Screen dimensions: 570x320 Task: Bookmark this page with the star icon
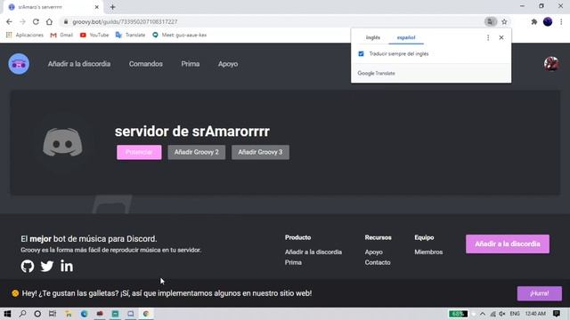click(x=504, y=21)
